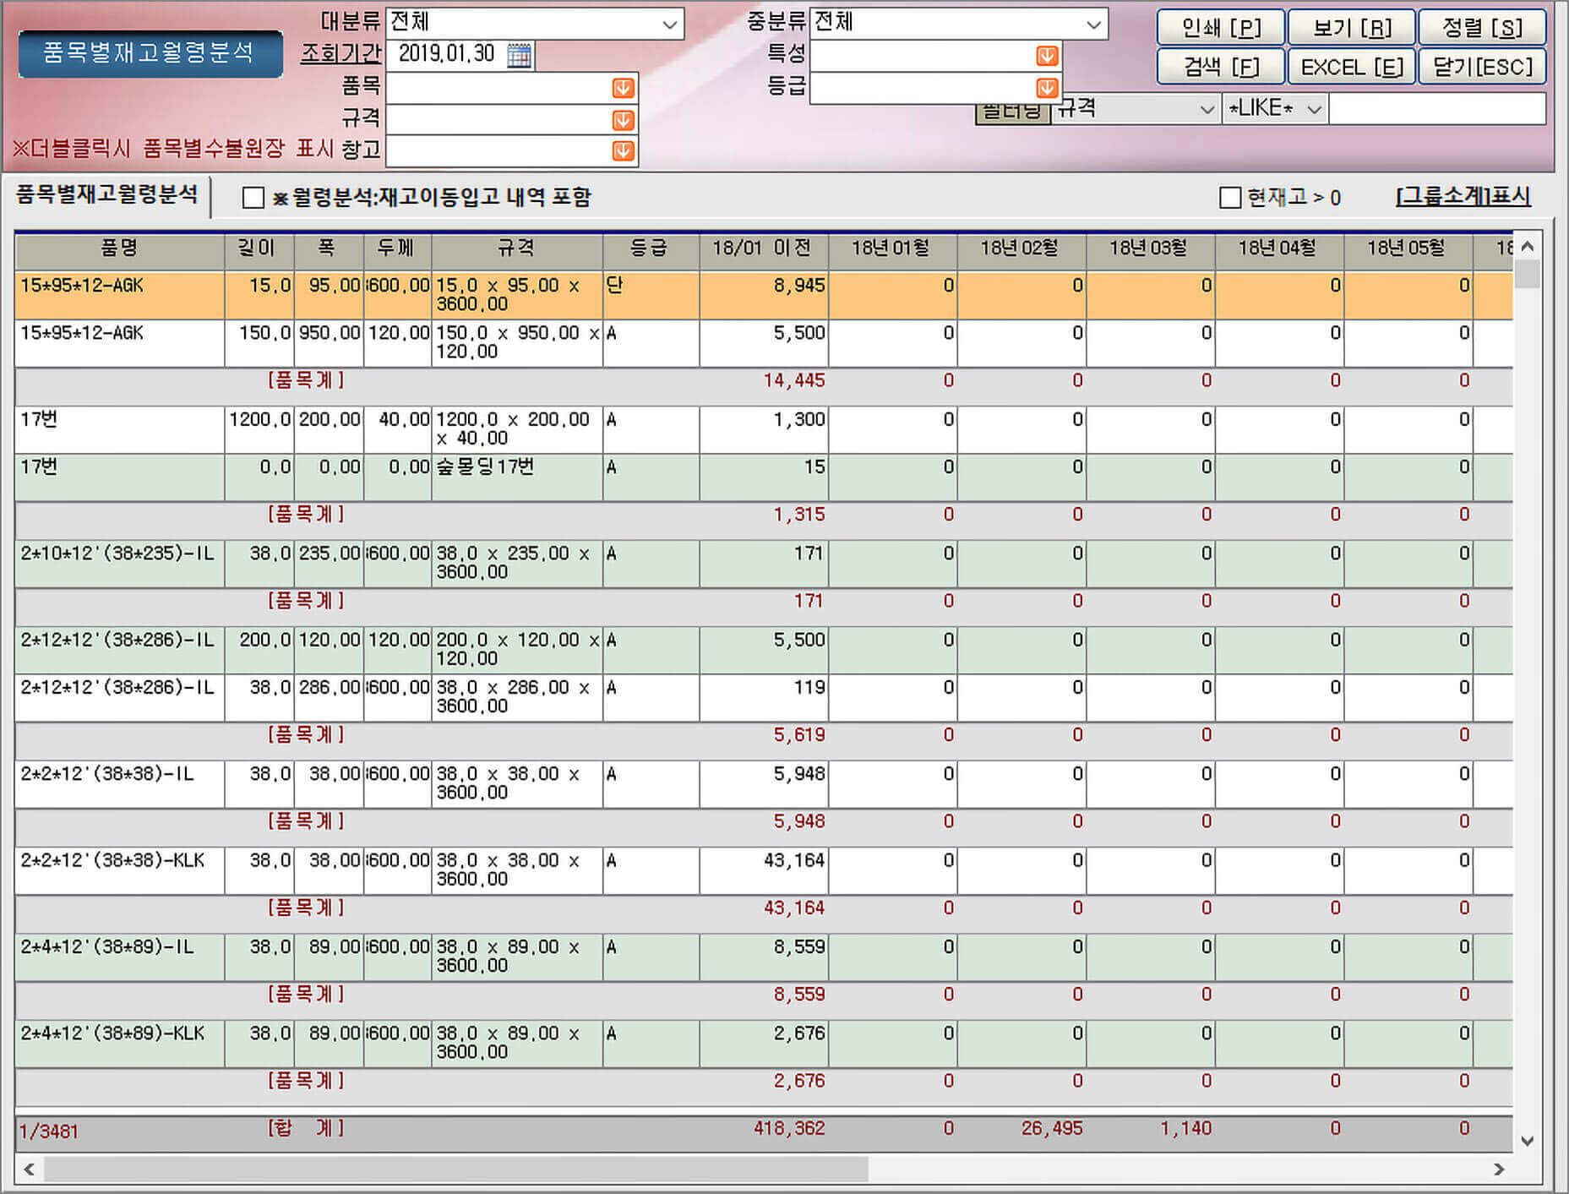Select the row with spec 숲몰딩17번
Image resolution: width=1569 pixels, height=1194 pixels.
pyautogui.click(x=764, y=477)
